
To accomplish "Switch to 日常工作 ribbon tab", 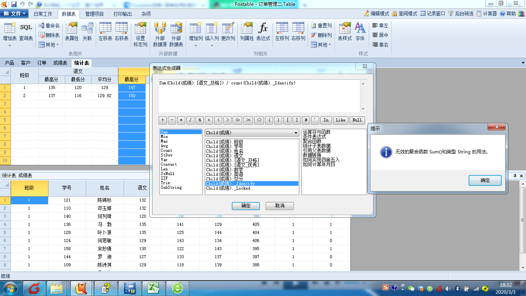I will tap(43, 14).
